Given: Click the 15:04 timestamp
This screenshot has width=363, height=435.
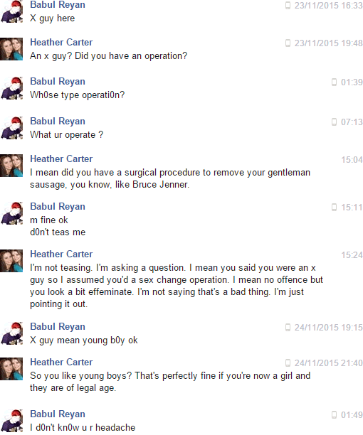Looking at the screenshot, I should [352, 160].
